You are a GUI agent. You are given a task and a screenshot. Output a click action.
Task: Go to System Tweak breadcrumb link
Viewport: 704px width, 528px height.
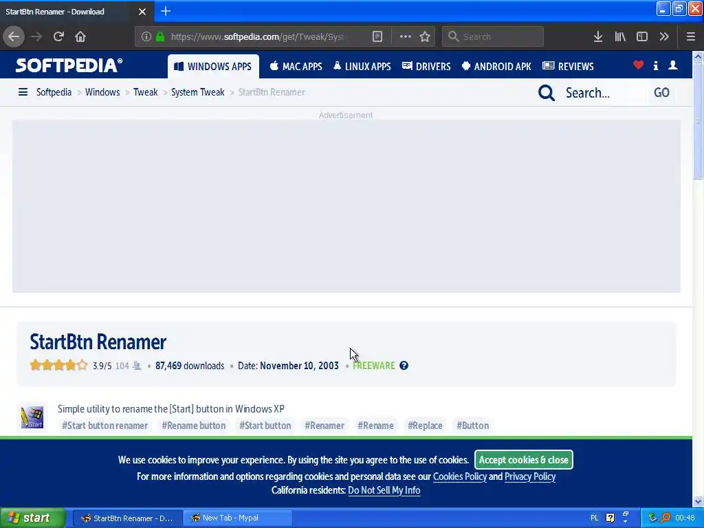197,92
